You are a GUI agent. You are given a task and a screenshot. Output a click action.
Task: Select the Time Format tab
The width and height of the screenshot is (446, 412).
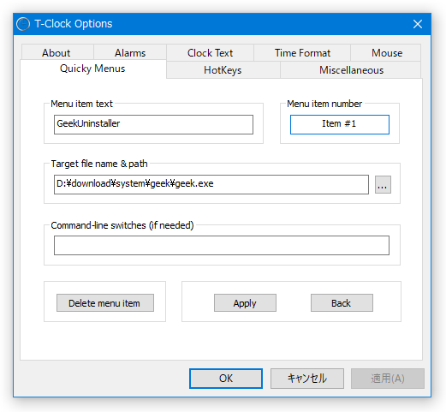click(x=302, y=52)
